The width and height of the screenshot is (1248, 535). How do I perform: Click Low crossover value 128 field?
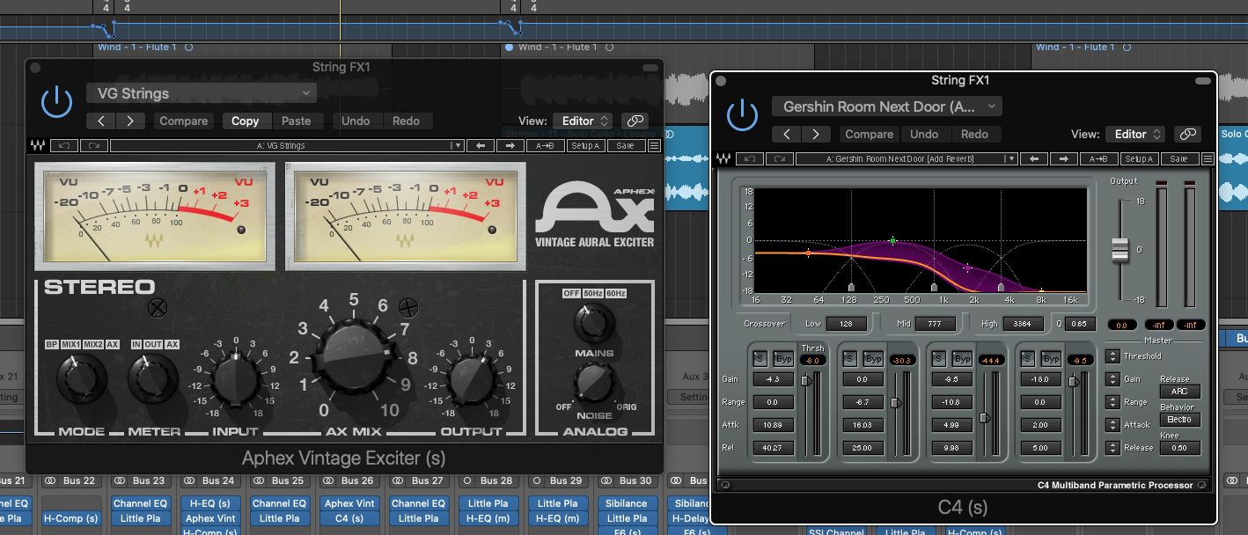[847, 324]
